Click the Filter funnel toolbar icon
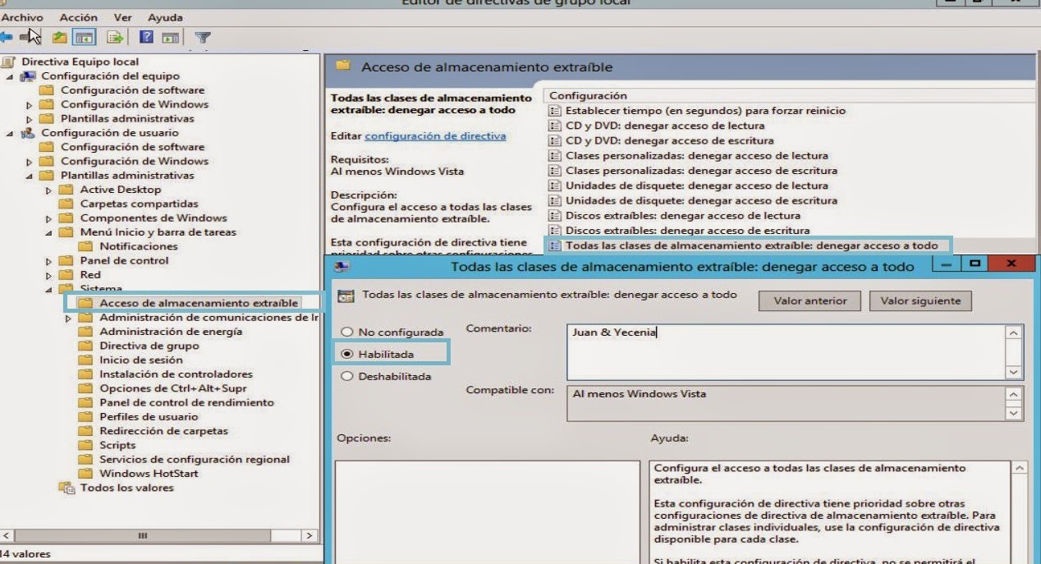 203,37
